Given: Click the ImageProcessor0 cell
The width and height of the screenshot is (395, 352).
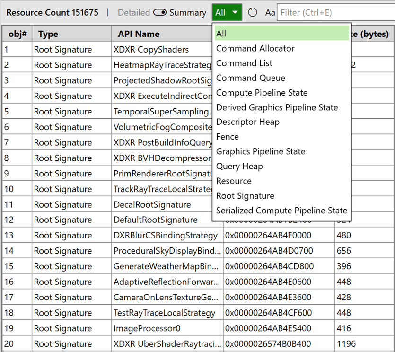Looking at the screenshot, I should 167,328.
